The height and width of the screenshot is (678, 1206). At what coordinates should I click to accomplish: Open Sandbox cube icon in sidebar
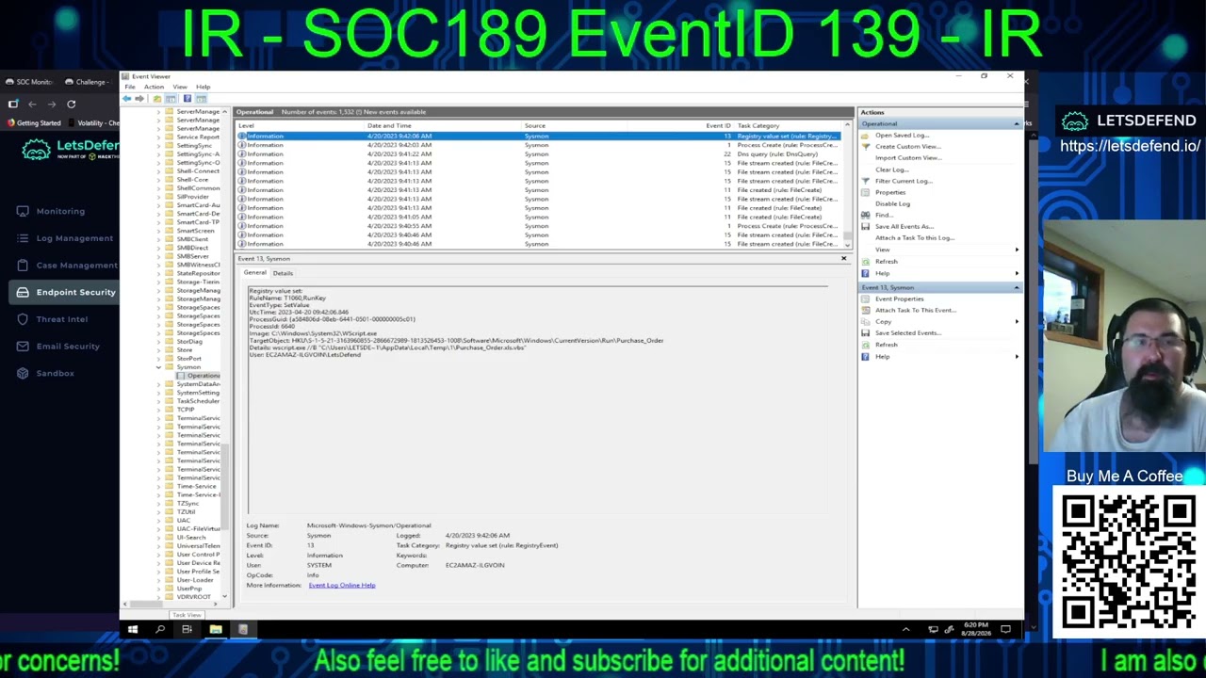(x=23, y=373)
